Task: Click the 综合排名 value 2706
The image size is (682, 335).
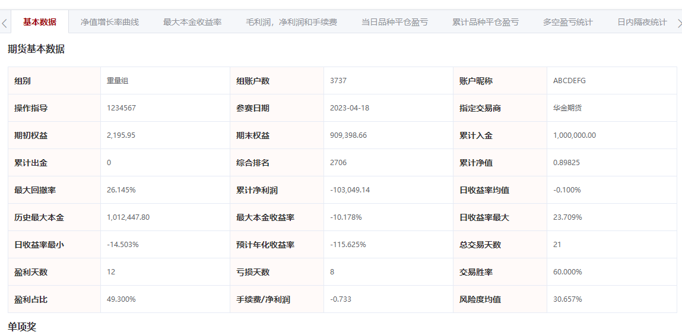Action: click(338, 163)
